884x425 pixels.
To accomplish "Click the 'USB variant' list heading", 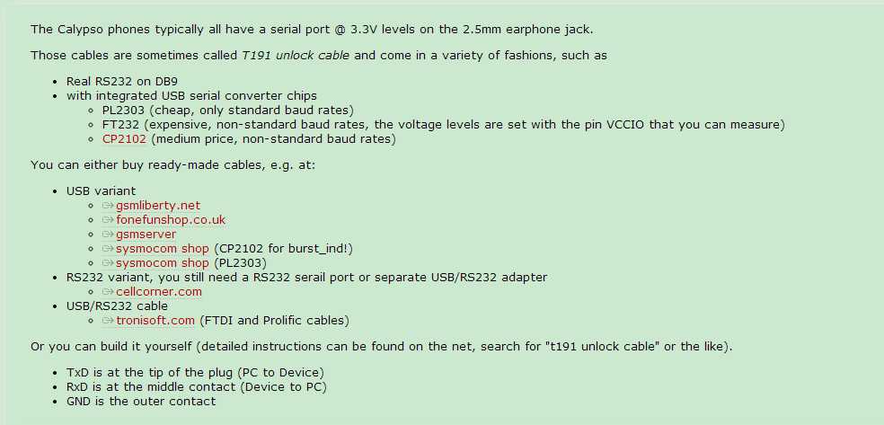I will pos(101,191).
